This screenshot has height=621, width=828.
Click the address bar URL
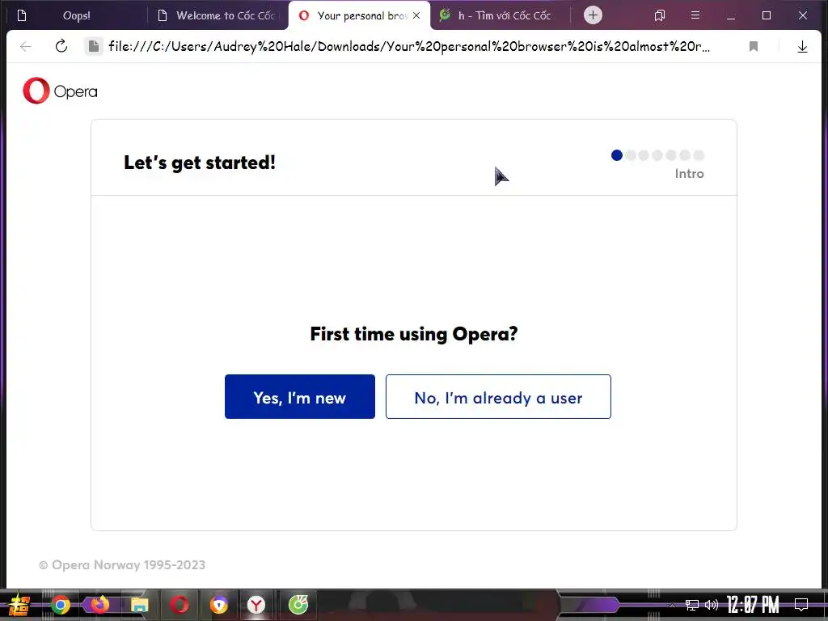[409, 46]
